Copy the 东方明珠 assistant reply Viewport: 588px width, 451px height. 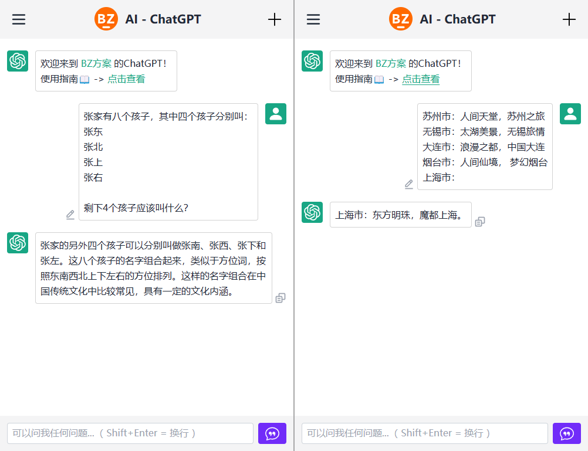coord(480,222)
